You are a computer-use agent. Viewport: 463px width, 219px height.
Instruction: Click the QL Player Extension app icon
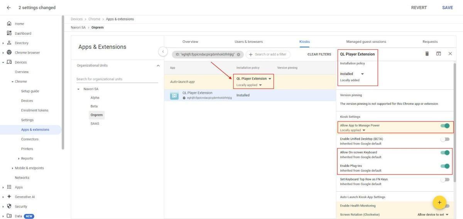[174, 95]
